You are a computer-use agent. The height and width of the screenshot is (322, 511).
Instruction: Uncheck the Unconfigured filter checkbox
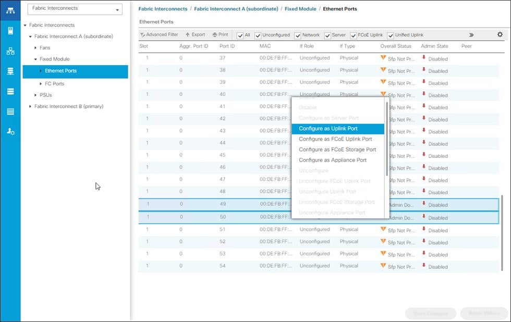[257, 34]
